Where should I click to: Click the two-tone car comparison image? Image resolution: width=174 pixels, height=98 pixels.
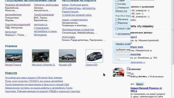[118, 72]
